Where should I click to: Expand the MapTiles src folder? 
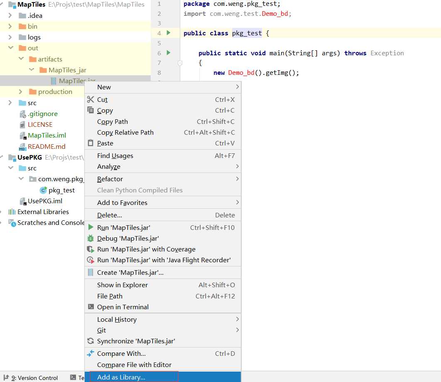[x=10, y=103]
